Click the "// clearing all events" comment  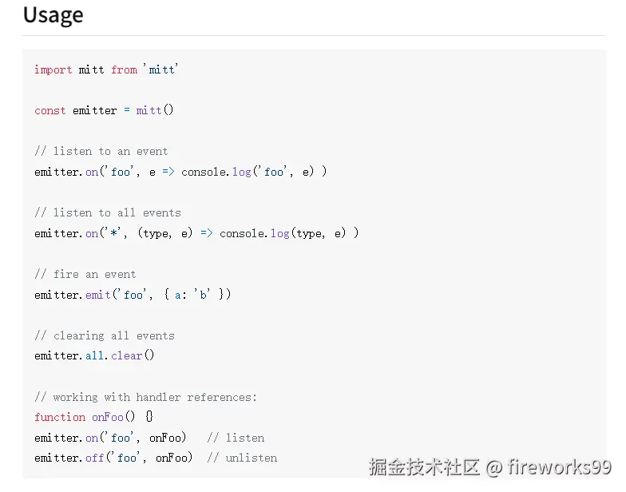coord(105,335)
